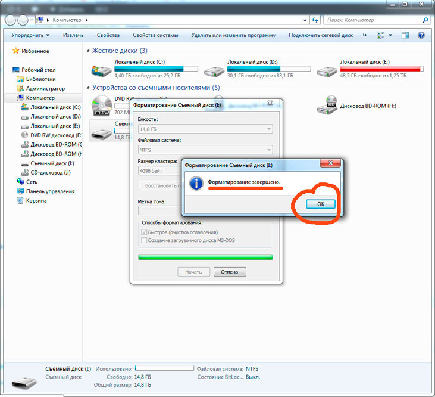Select Администратор in sidebar
This screenshot has height=397, width=435.
coord(45,89)
